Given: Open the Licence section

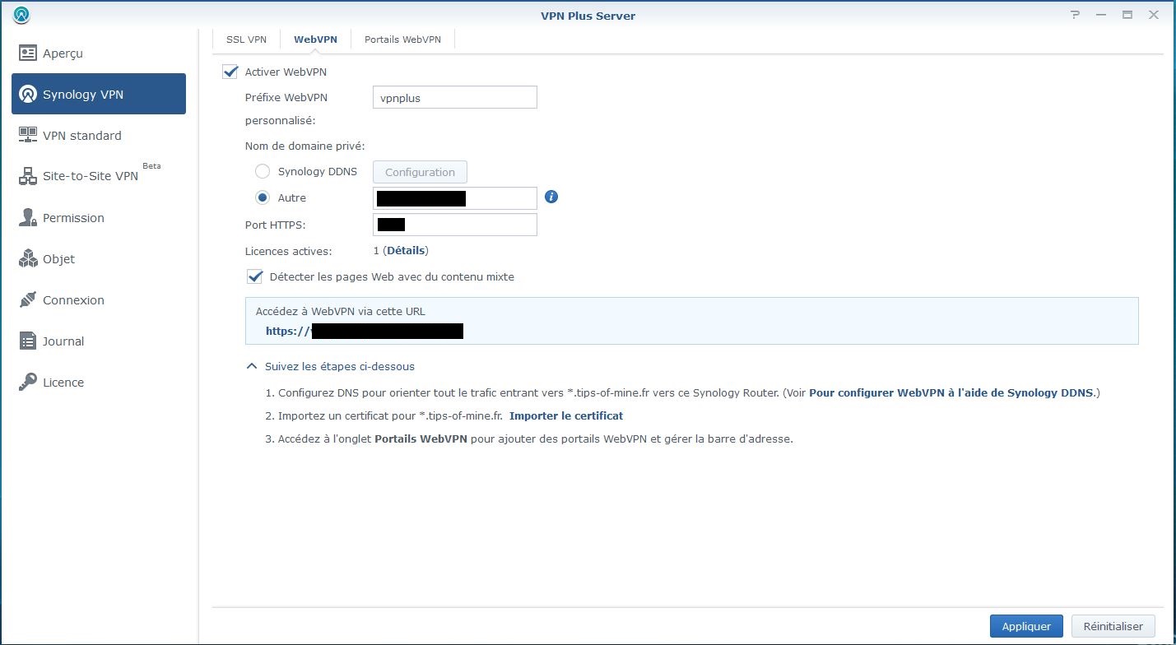Looking at the screenshot, I should click(x=99, y=383).
